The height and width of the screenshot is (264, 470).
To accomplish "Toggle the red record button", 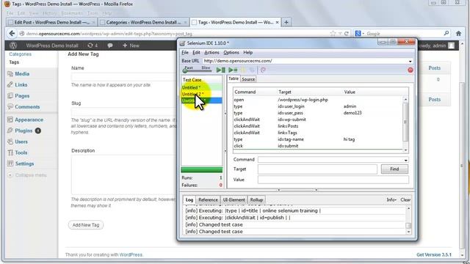I will [x=411, y=70].
